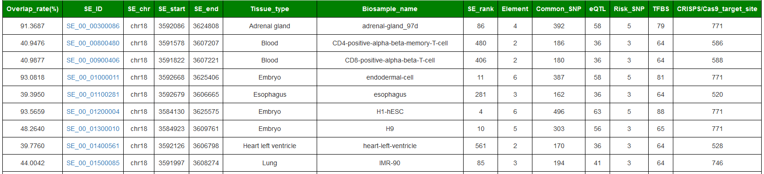
Task: Select the H1-hESC biosample cell
Action: [x=390, y=112]
